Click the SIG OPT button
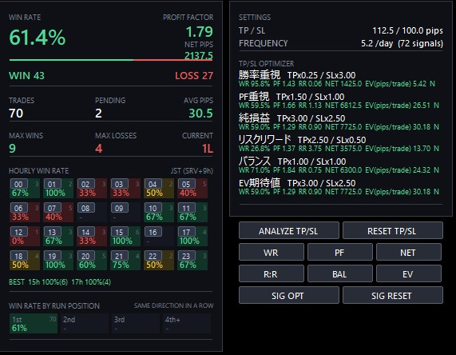This screenshot has height=355, width=456. point(289,295)
